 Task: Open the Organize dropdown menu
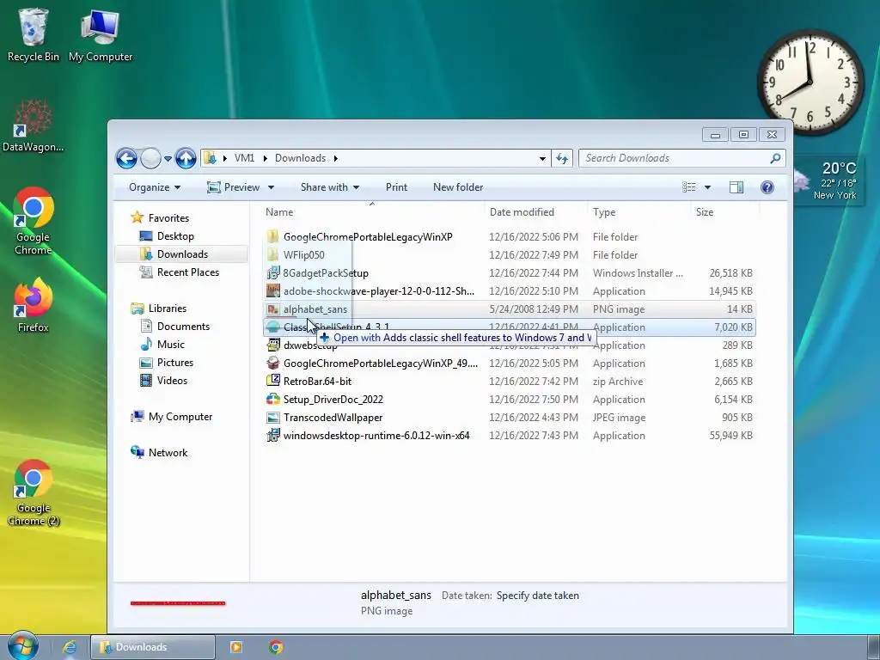point(155,187)
